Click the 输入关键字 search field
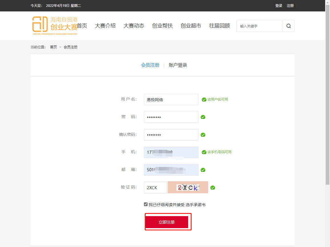Screen dimensions: 330x247 [259, 26]
